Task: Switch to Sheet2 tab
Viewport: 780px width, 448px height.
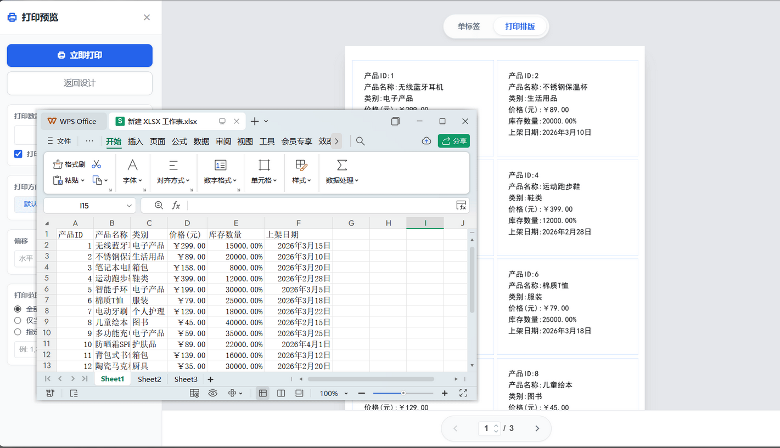Action: (149, 379)
